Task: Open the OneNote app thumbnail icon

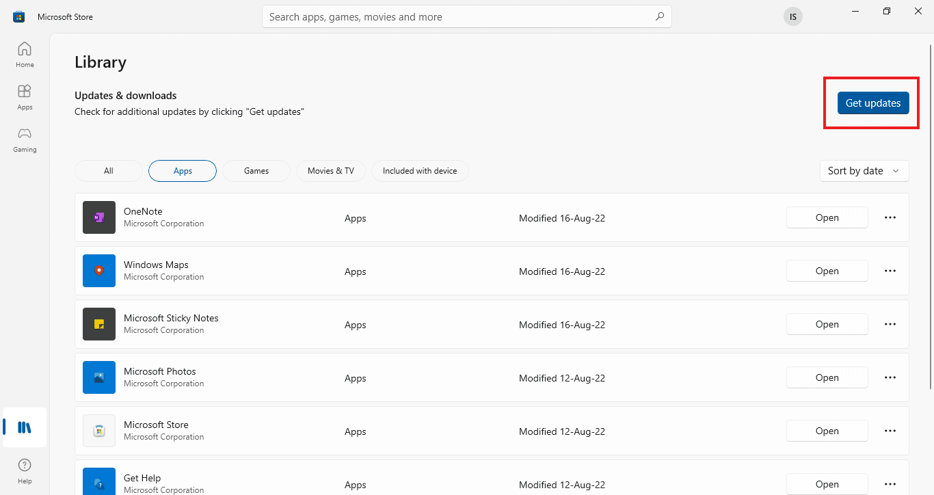Action: click(98, 217)
